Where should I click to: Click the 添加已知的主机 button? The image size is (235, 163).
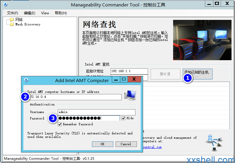point(197,74)
